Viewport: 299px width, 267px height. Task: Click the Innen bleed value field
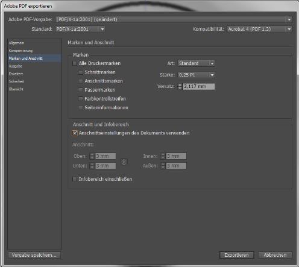point(176,156)
